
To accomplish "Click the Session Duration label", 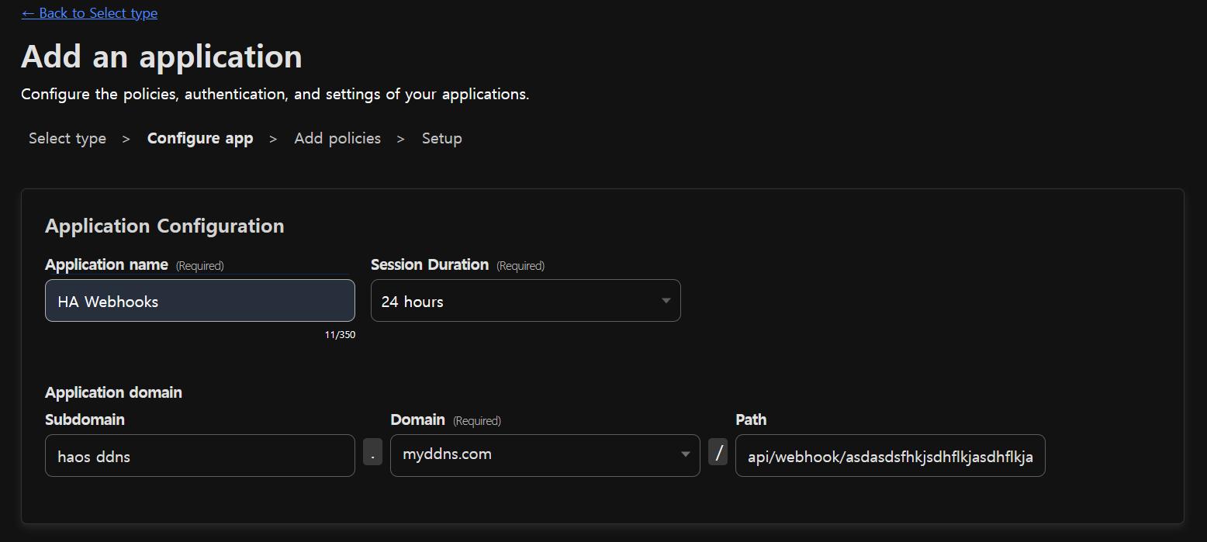I will 429,265.
